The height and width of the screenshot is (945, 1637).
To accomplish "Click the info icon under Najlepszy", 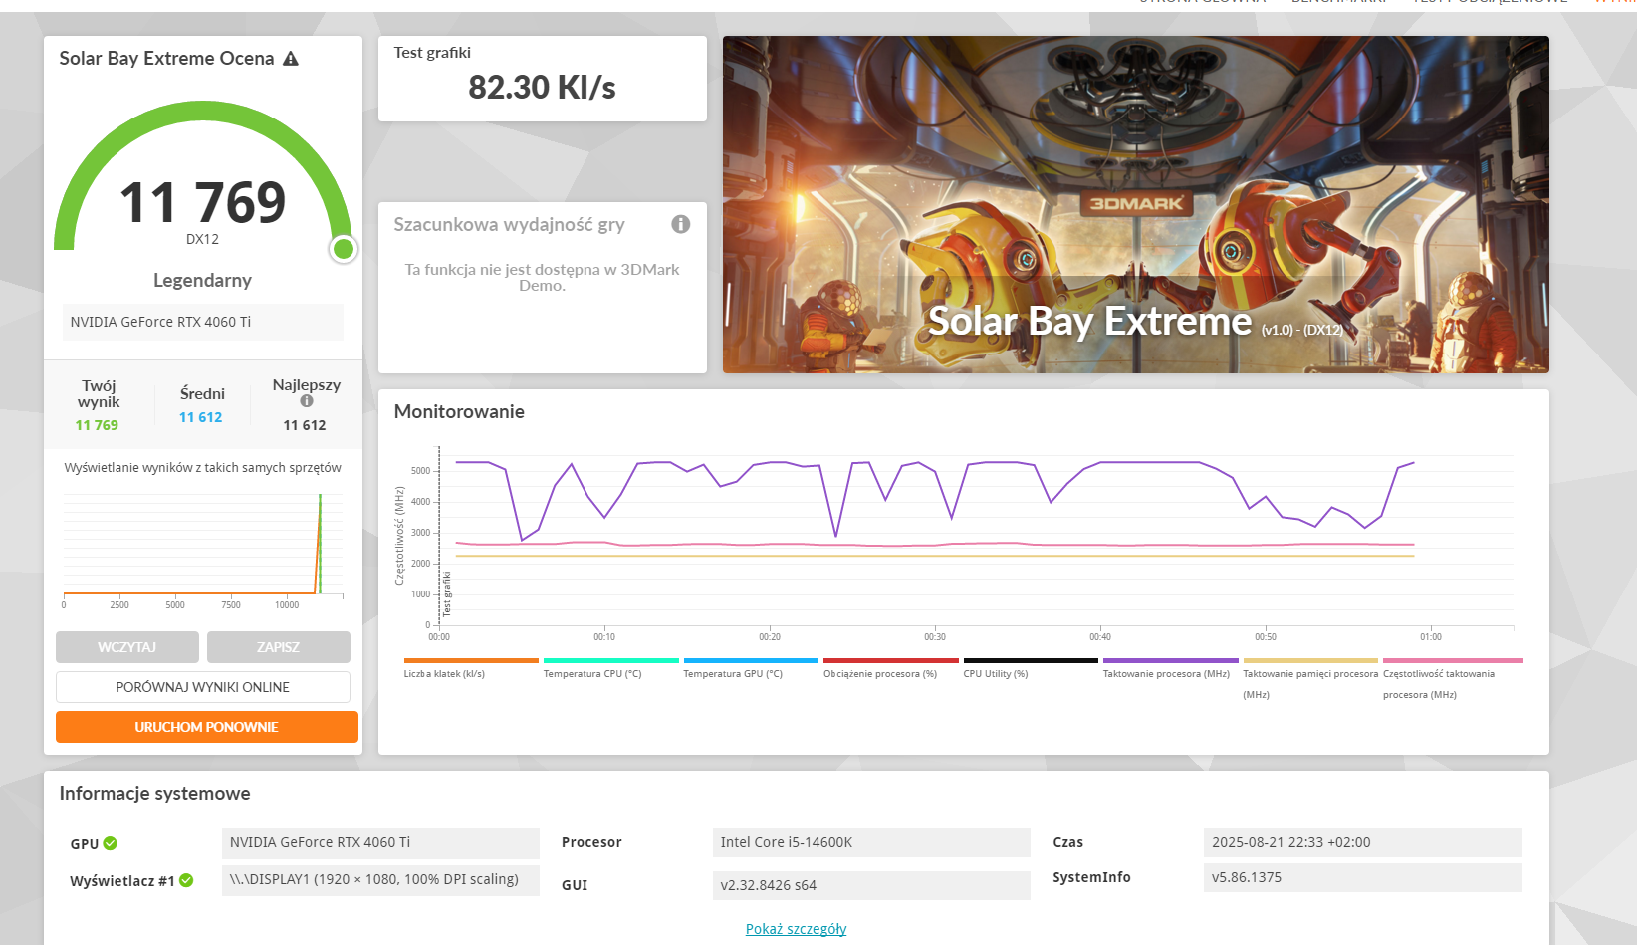I will pos(307,401).
